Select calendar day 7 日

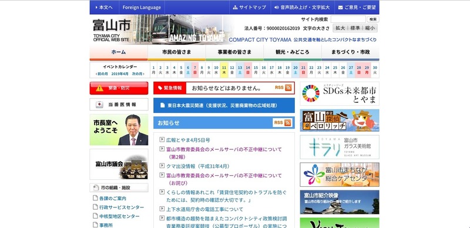pos(195,70)
